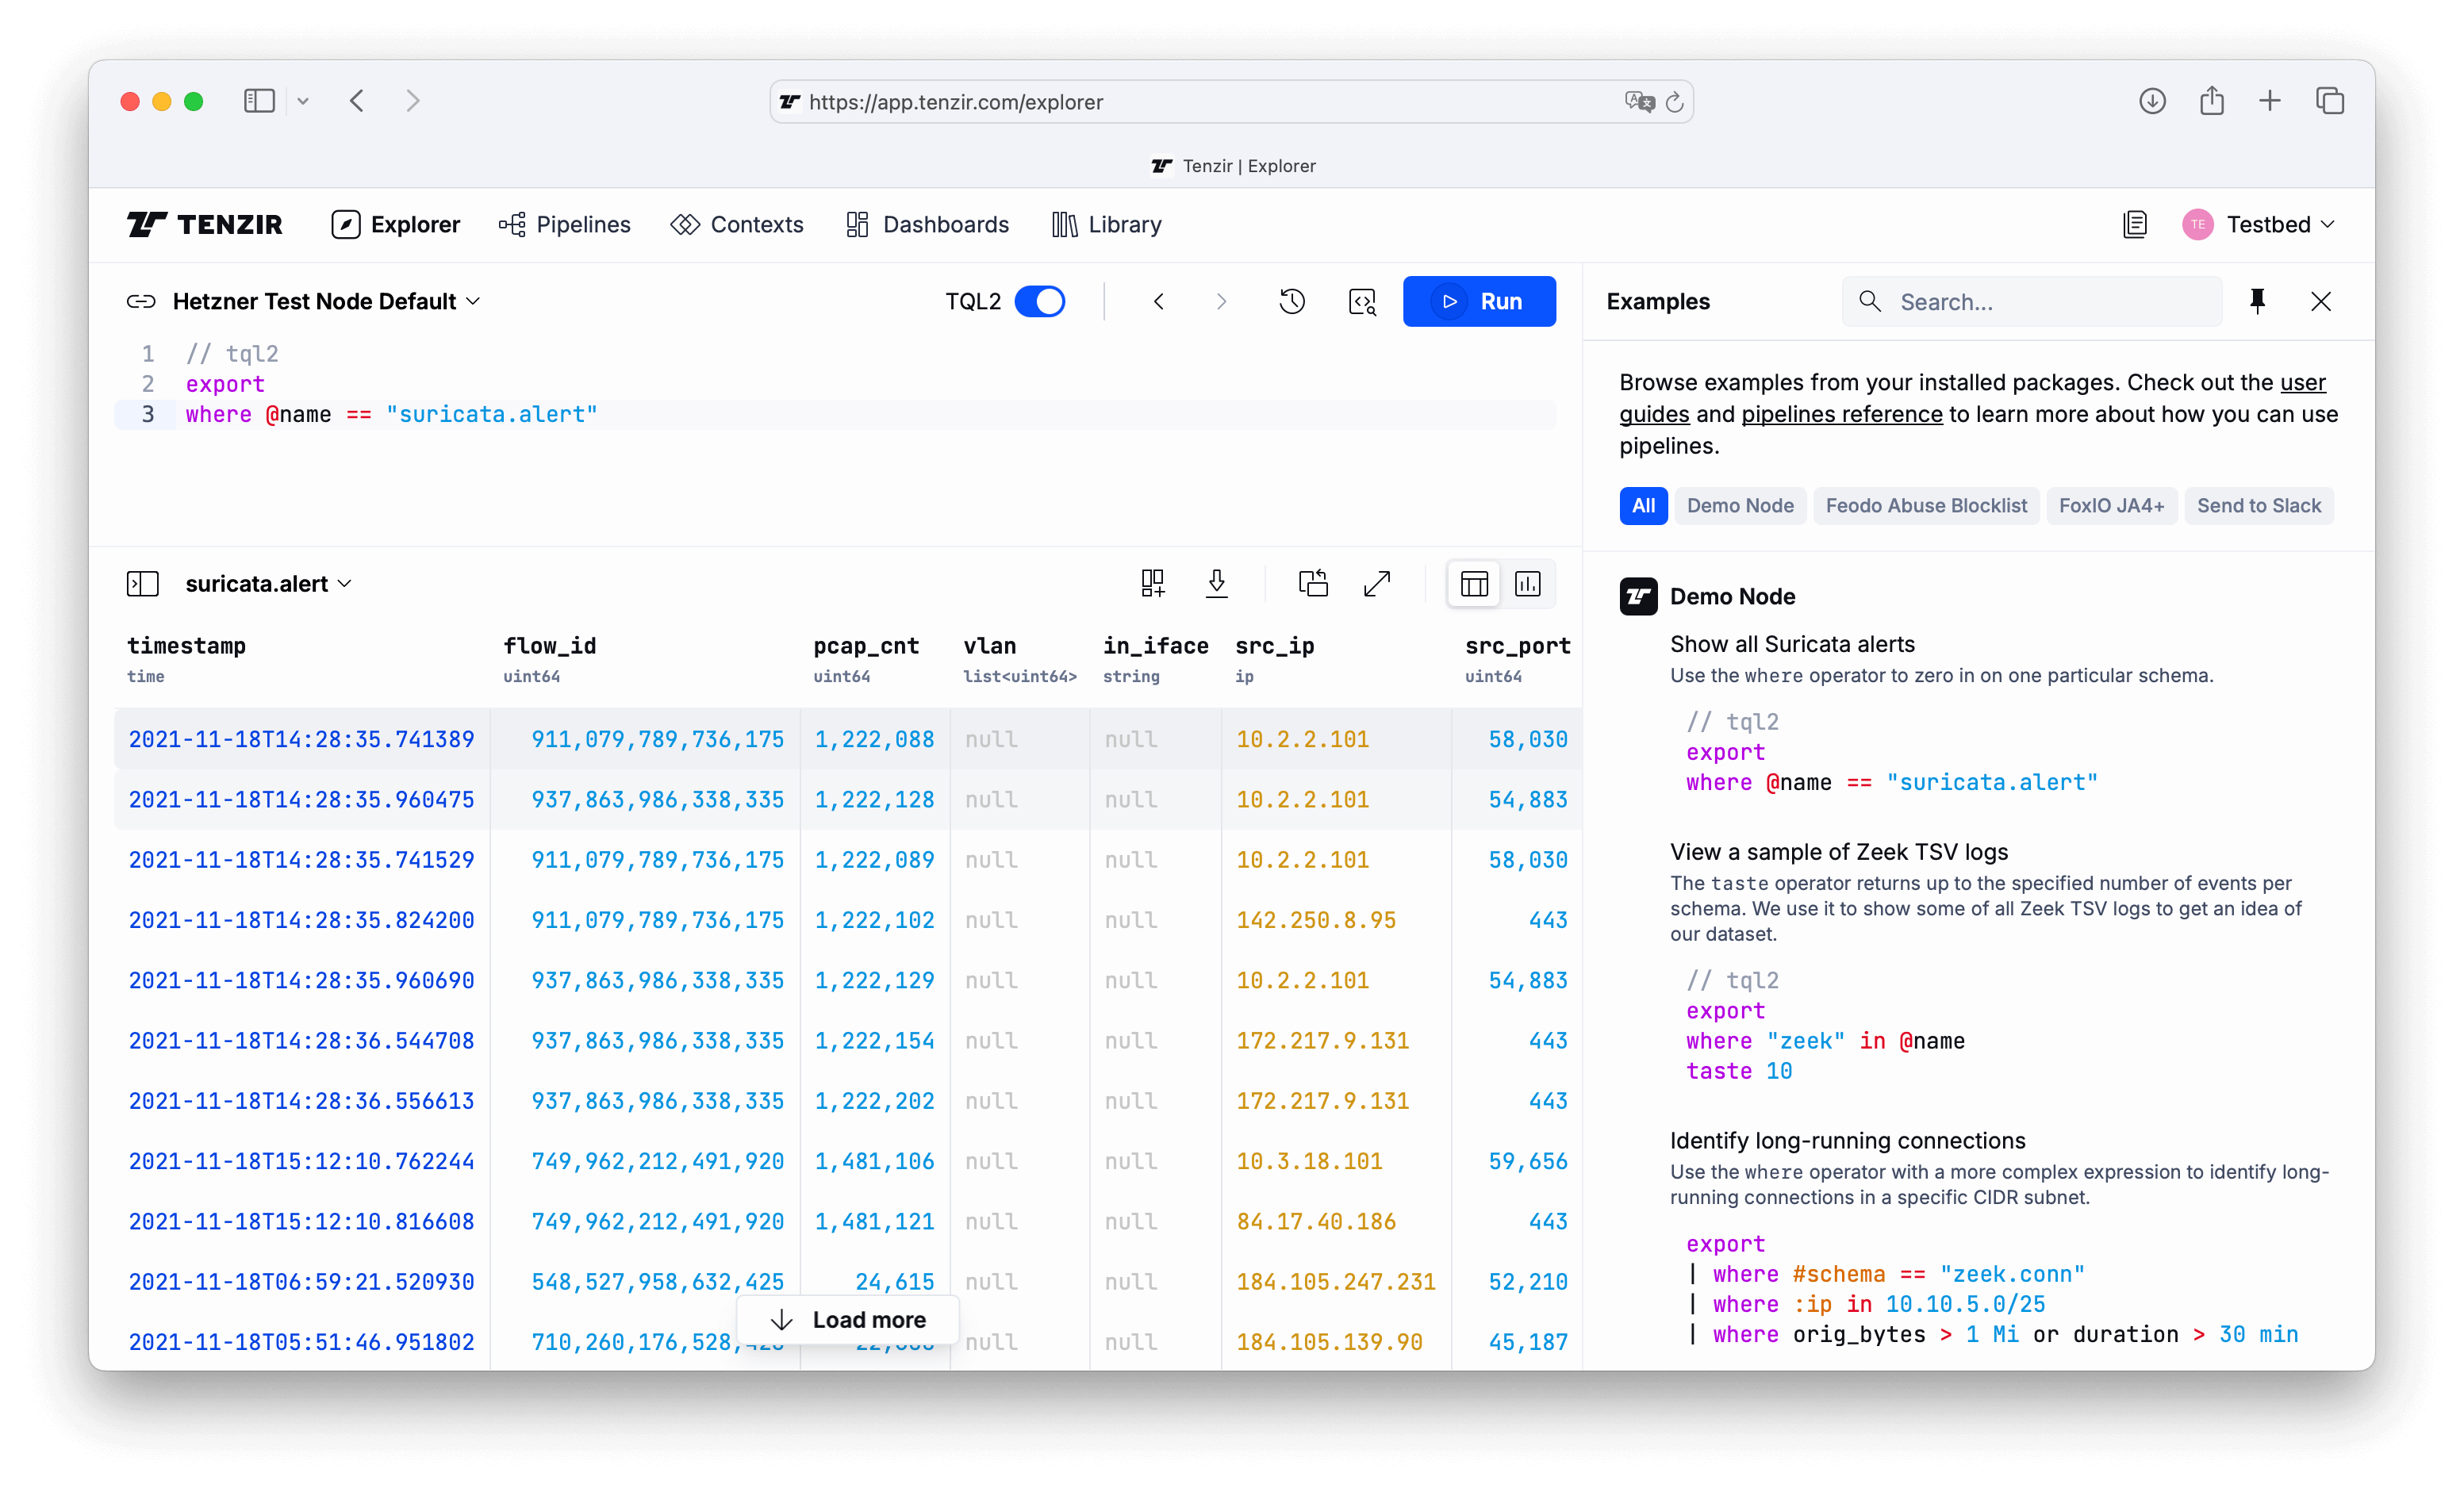The width and height of the screenshot is (2464, 1488).
Task: Open the Dashboards tab
Action: (927, 224)
